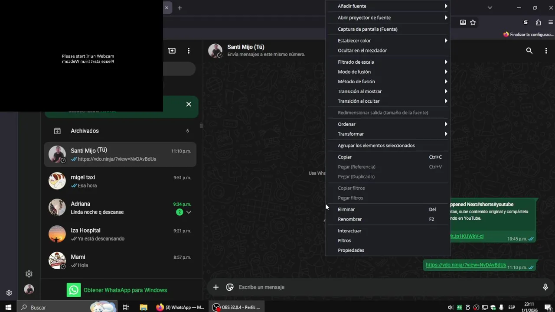Open chat with migel taxi
Screen dimensions: 555x312
click(121, 181)
